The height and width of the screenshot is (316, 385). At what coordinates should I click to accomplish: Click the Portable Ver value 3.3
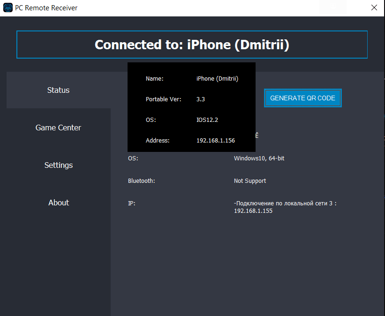(200, 99)
